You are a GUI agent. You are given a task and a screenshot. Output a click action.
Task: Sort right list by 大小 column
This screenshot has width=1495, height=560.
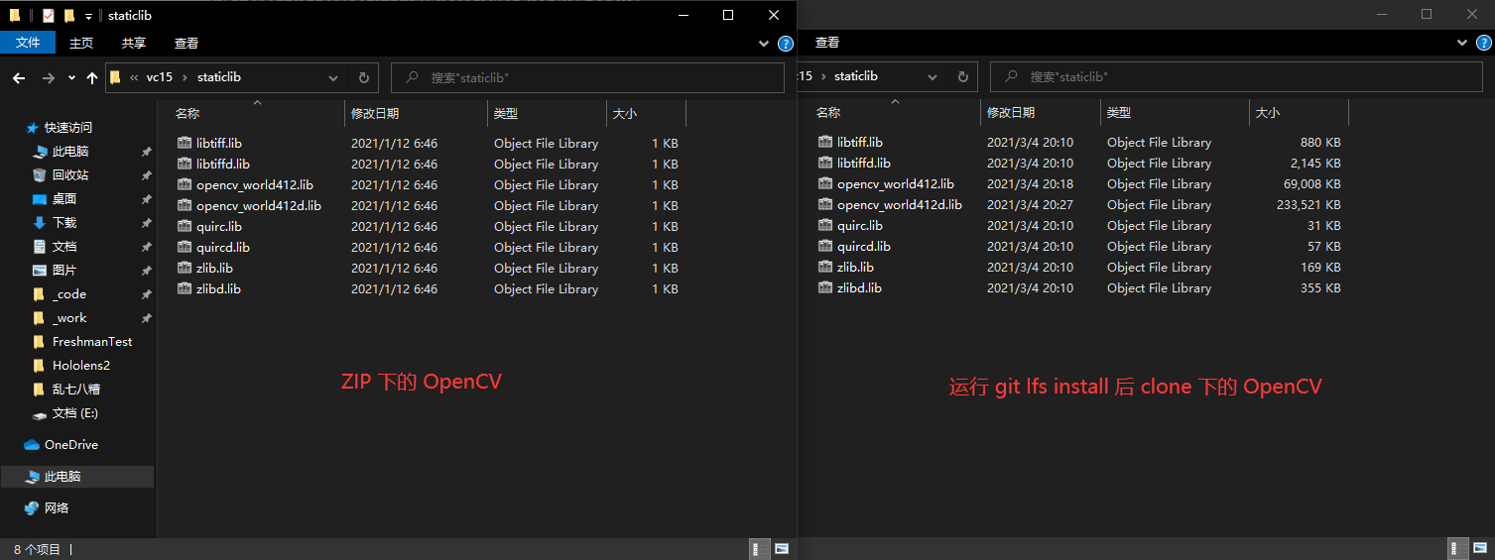(x=1267, y=113)
